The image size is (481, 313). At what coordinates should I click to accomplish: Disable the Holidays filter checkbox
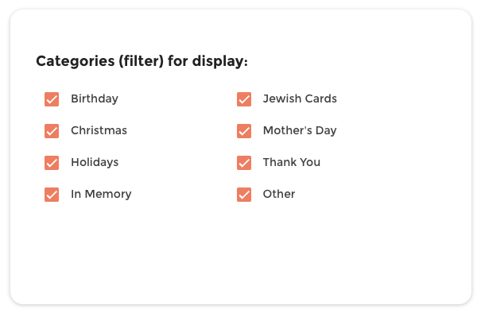tap(52, 163)
